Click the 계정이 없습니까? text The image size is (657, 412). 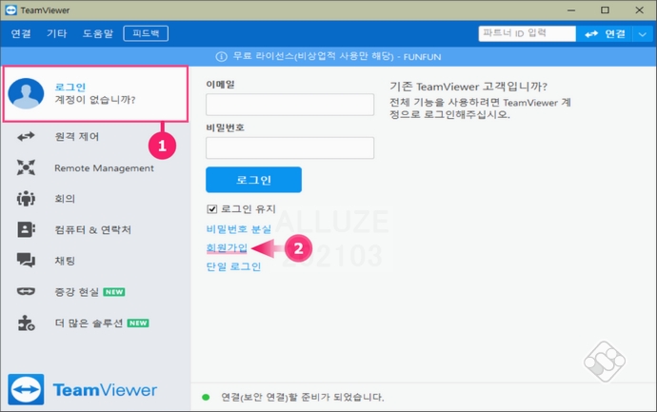94,100
